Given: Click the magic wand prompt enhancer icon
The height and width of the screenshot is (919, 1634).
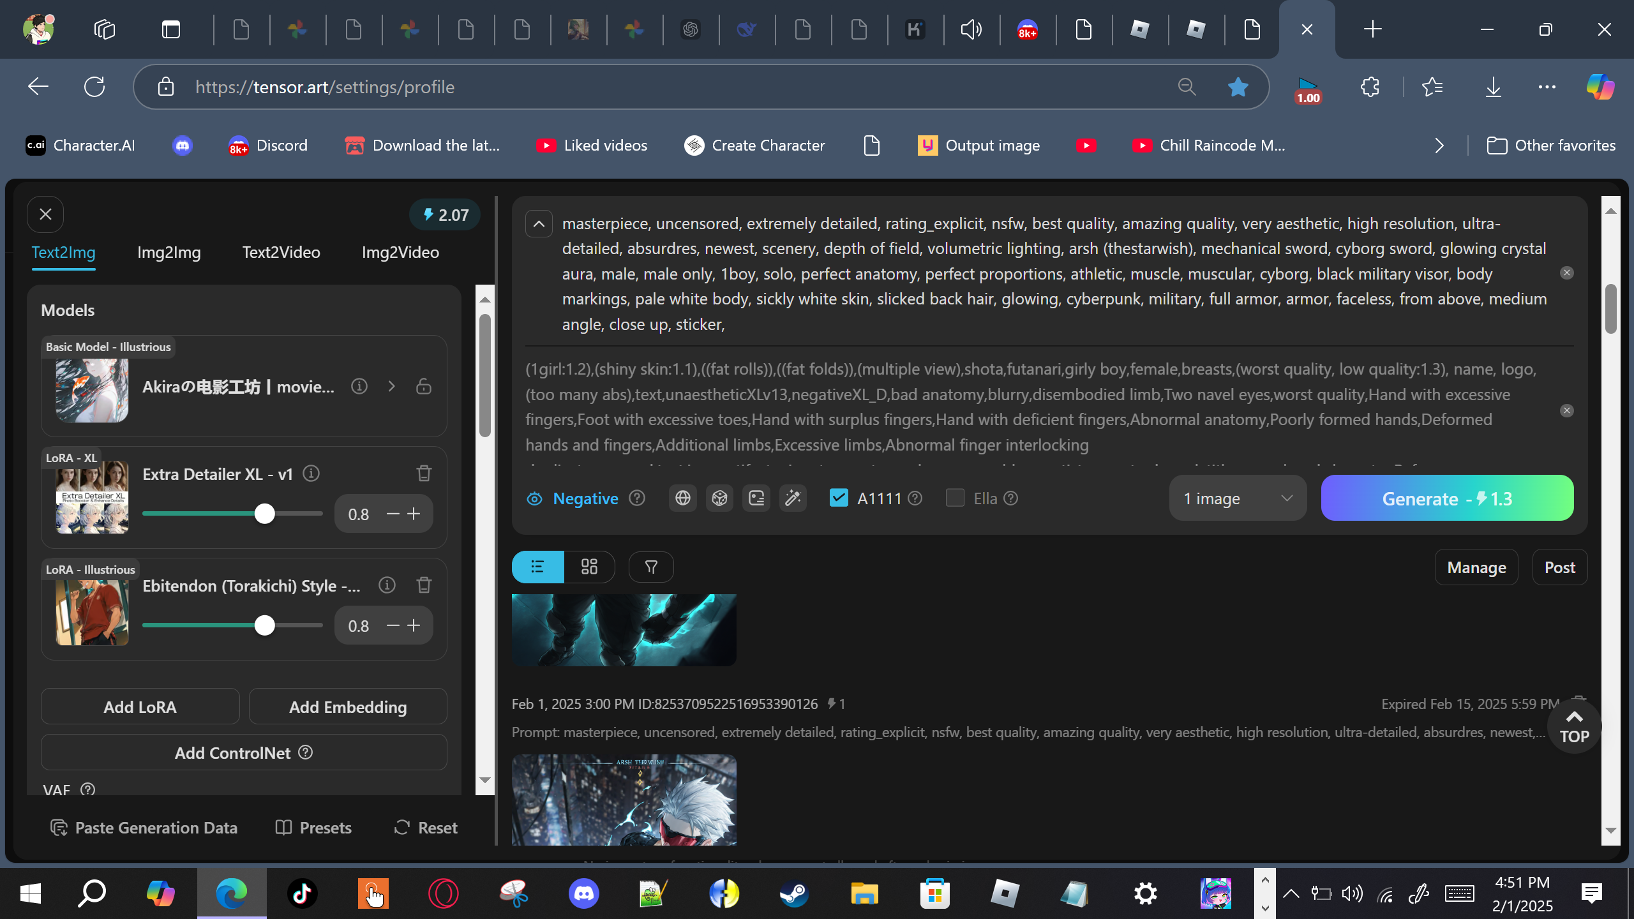Looking at the screenshot, I should tap(793, 498).
